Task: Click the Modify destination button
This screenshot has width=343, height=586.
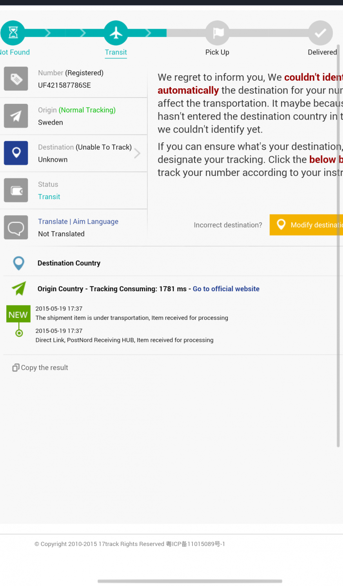Action: (x=306, y=225)
